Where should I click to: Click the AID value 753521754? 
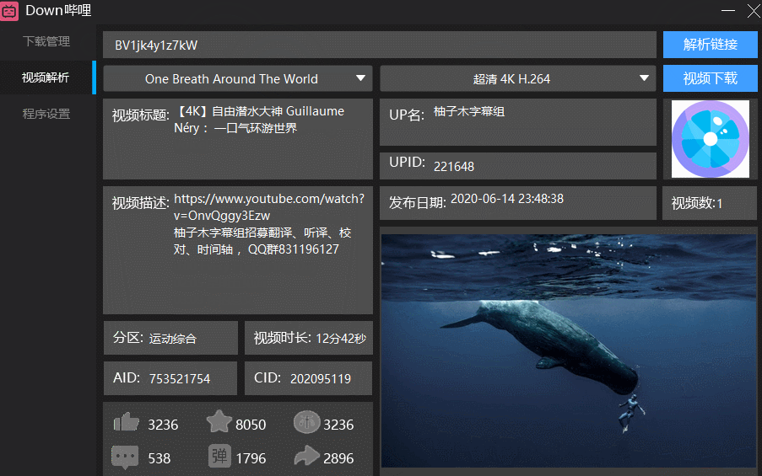click(x=180, y=379)
